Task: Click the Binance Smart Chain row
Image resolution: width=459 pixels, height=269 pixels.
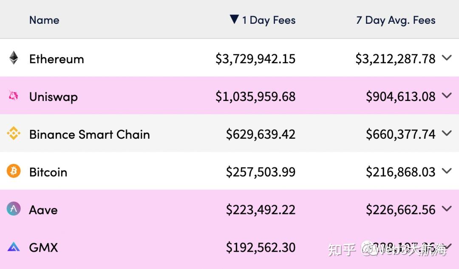Action: [x=170, y=134]
